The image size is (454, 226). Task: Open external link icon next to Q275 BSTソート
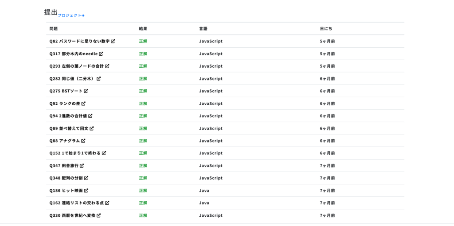click(x=86, y=91)
